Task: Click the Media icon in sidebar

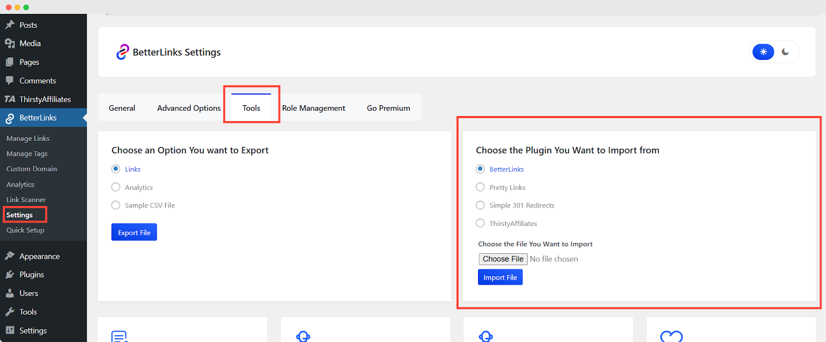Action: pyautogui.click(x=10, y=43)
